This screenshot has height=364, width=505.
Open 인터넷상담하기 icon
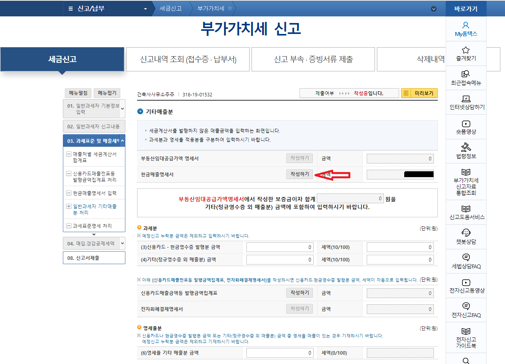(466, 99)
